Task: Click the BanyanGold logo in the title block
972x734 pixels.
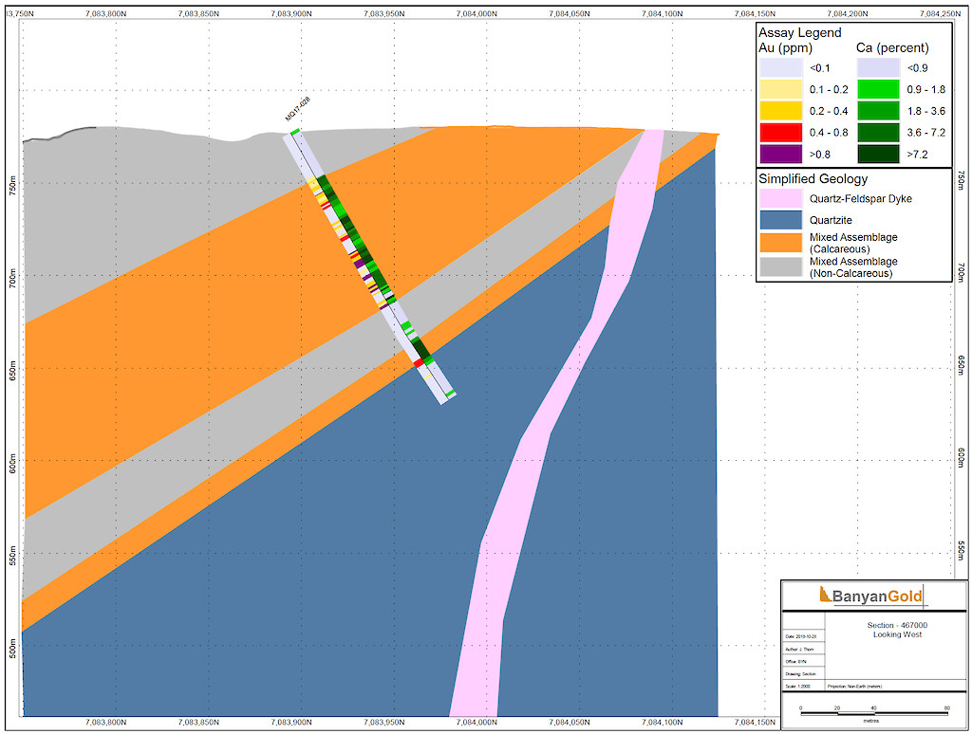Action: click(x=870, y=596)
